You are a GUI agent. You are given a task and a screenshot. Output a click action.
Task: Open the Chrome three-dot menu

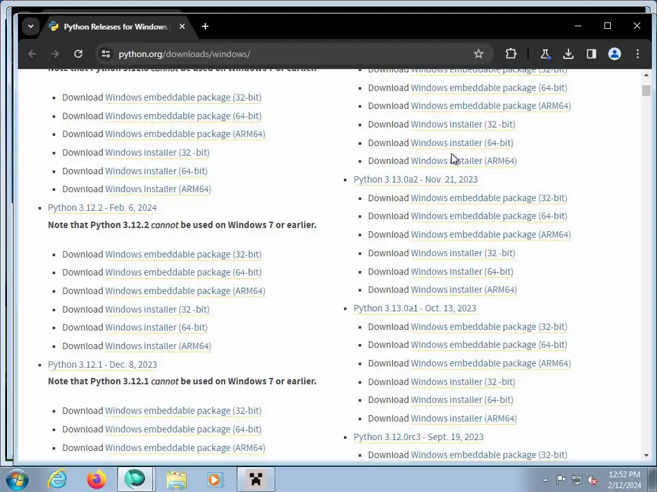click(638, 54)
